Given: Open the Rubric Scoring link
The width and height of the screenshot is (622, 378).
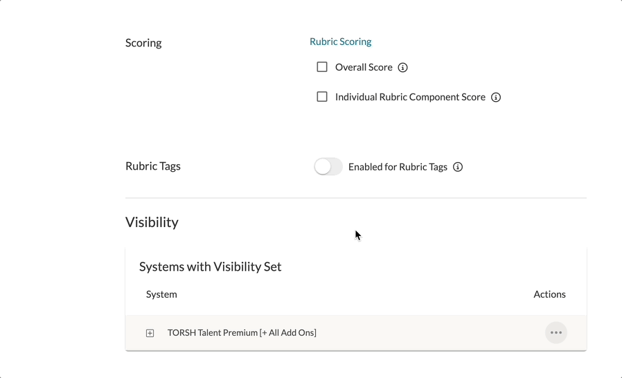Looking at the screenshot, I should pos(340,42).
